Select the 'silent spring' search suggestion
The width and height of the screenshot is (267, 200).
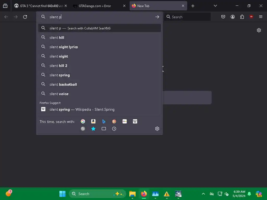[99, 75]
